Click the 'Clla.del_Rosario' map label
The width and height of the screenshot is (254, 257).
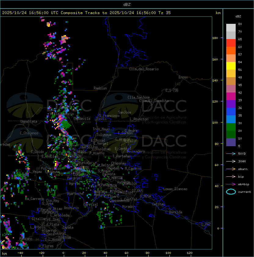point(144,69)
